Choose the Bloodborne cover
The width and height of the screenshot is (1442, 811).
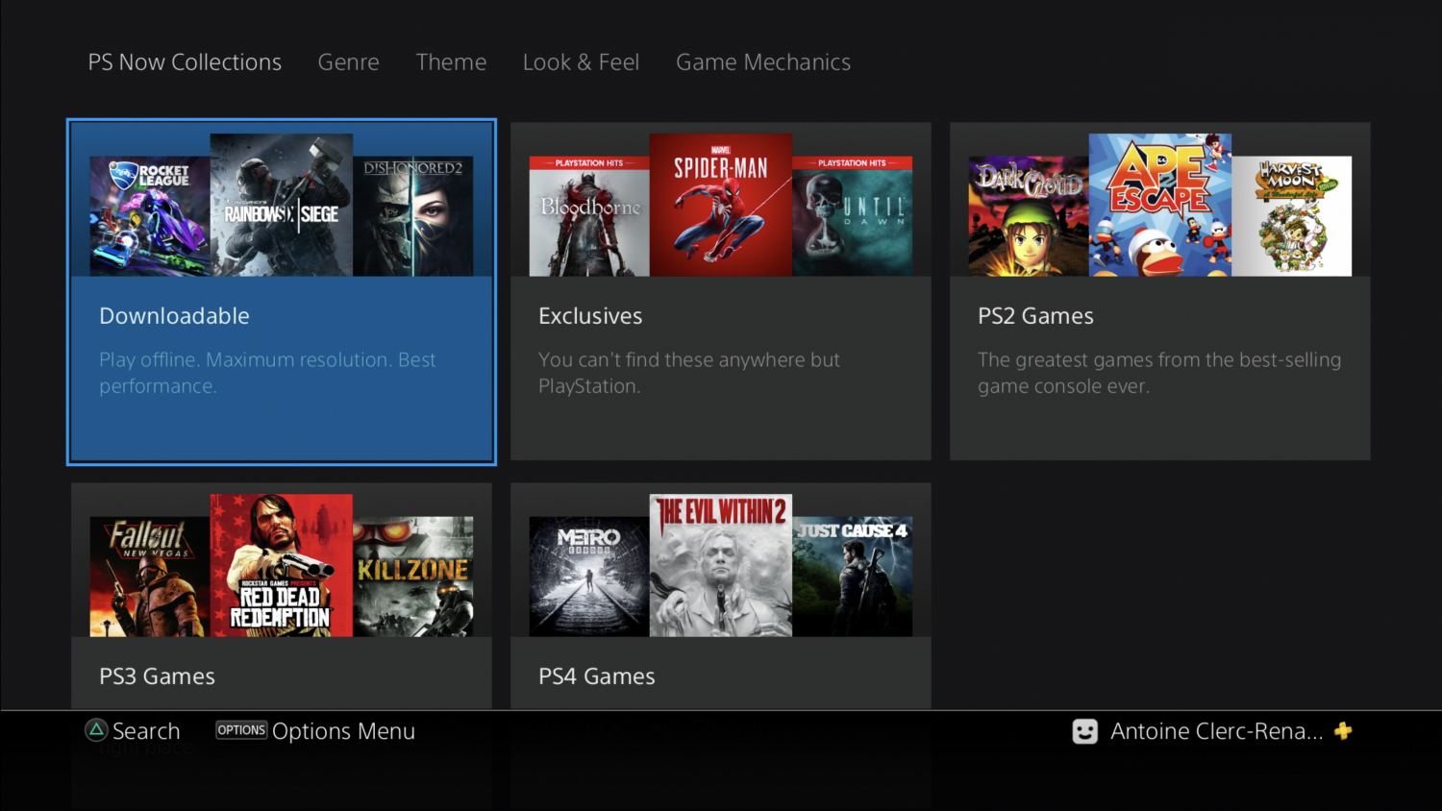tap(588, 216)
